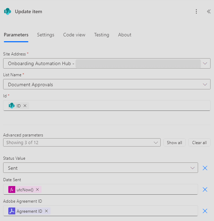Delete the Adobe Agreement ID parameter

click(x=205, y=211)
